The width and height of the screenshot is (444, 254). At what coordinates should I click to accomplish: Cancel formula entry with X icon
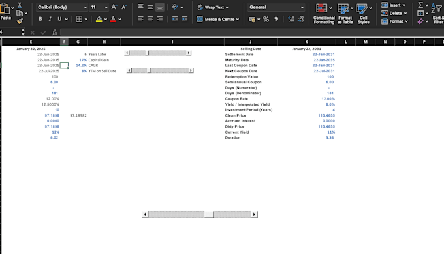(x=32, y=33)
